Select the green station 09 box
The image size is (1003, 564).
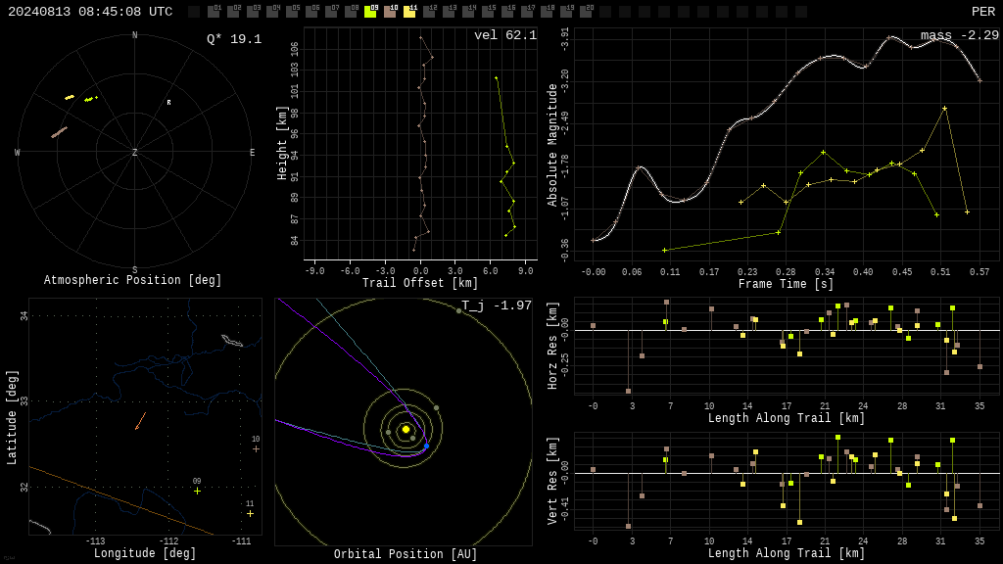pyautogui.click(x=370, y=11)
